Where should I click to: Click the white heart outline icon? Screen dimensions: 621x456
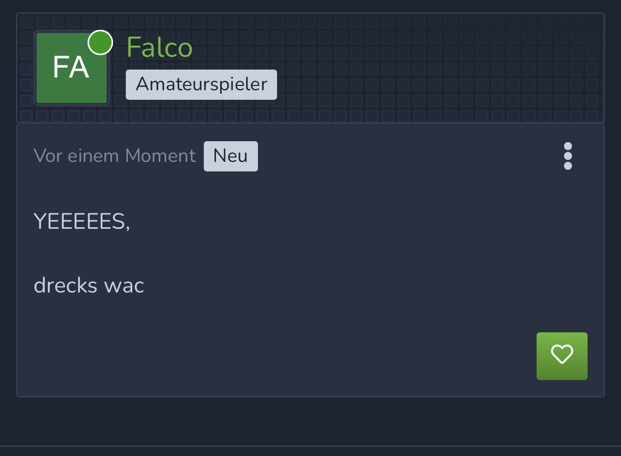[562, 354]
